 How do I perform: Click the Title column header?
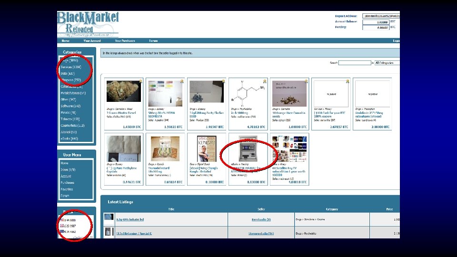point(171,209)
